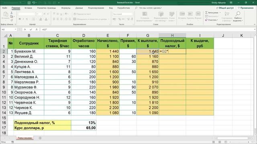The image size is (257, 144).
Task: Click the Clear eraser icon
Action: (x=206, y=20)
